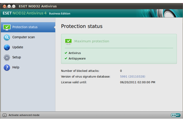
Task: Go to Computer scan
Action: point(28,37)
